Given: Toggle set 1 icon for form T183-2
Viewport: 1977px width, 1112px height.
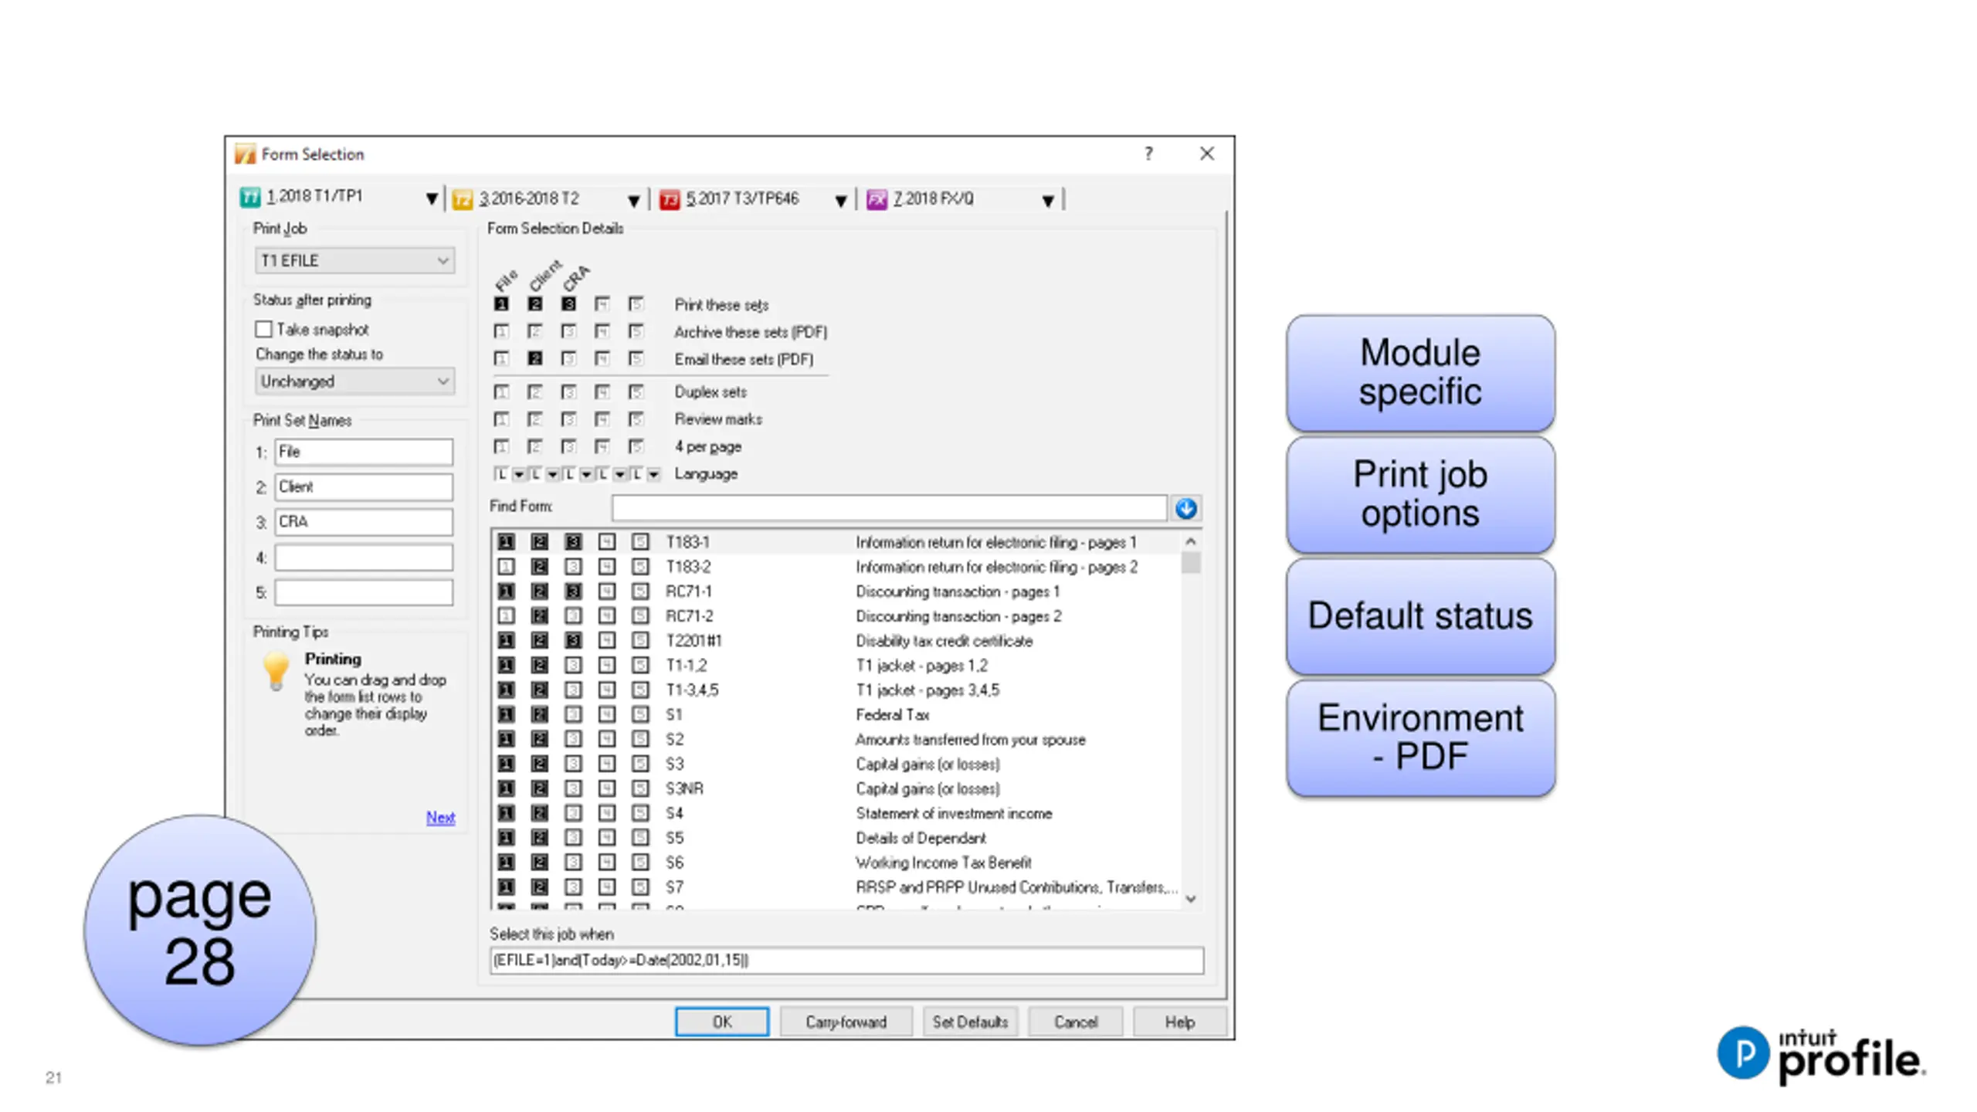Looking at the screenshot, I should (x=506, y=567).
